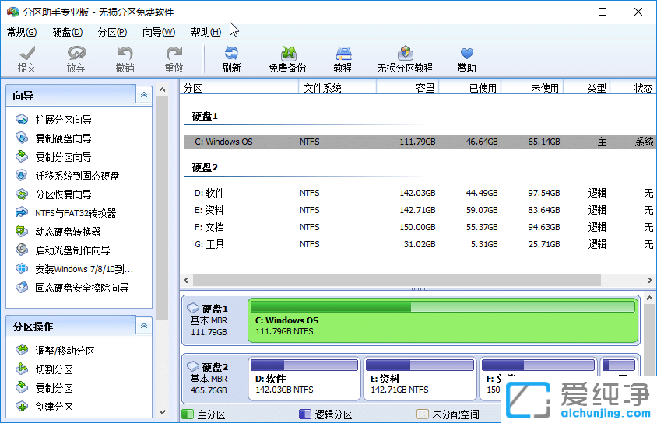Start the NTFS与FAT32转换器 tool
Screen dimensions: 657x423
pyautogui.click(x=76, y=213)
